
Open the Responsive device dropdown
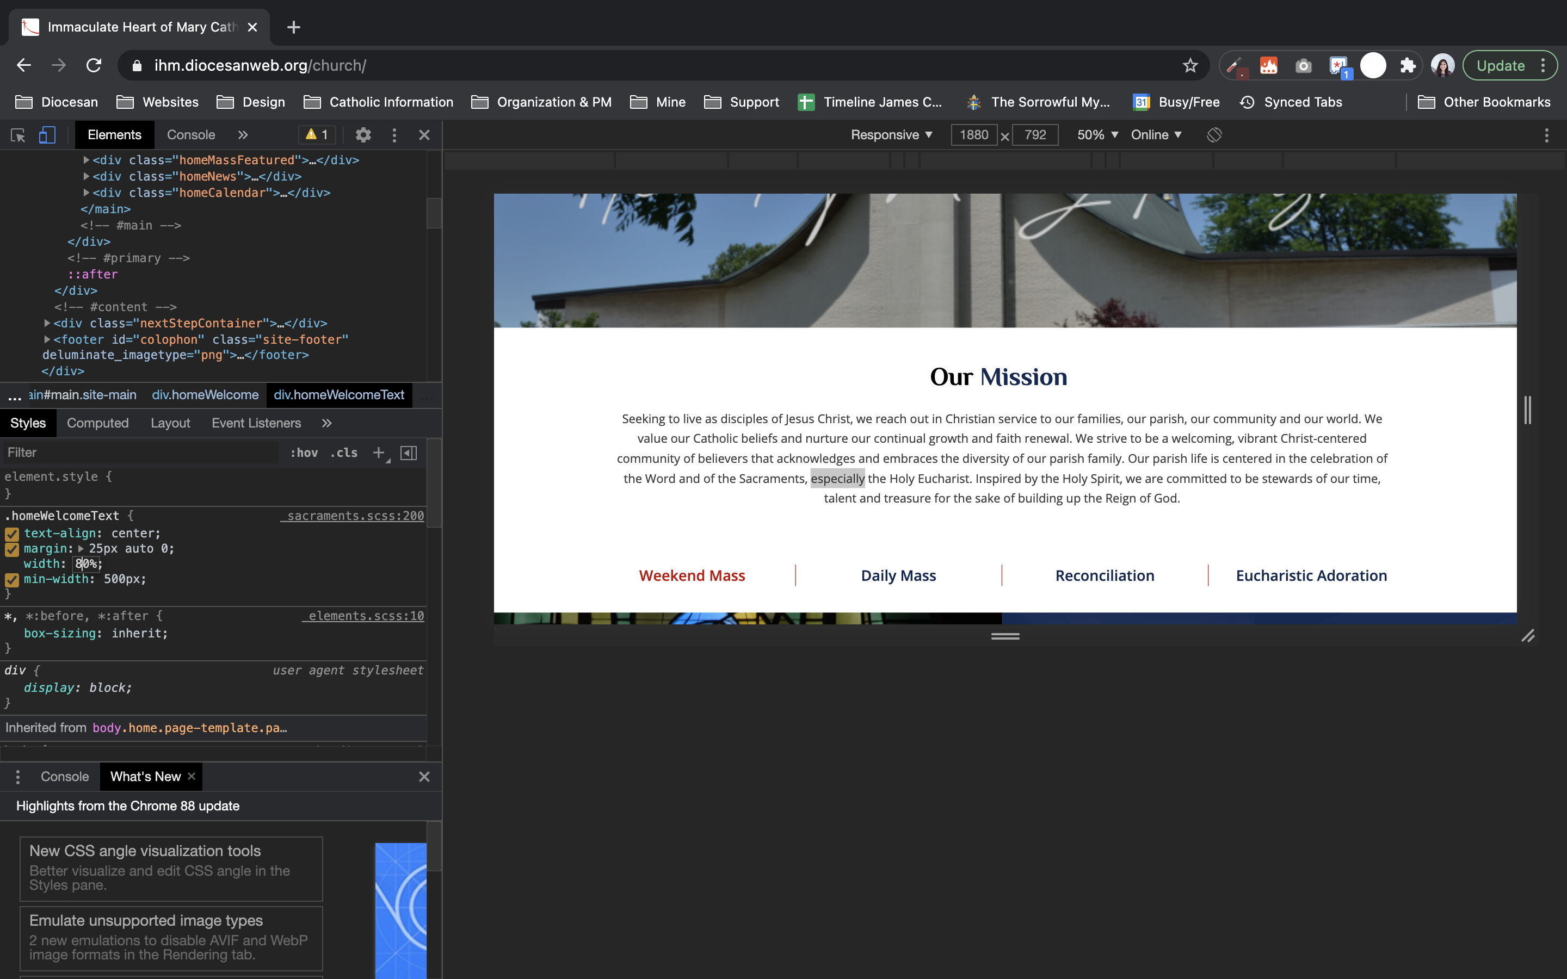pos(891,135)
